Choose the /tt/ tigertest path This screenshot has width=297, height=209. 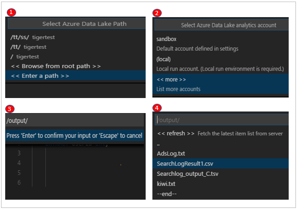pos(75,47)
